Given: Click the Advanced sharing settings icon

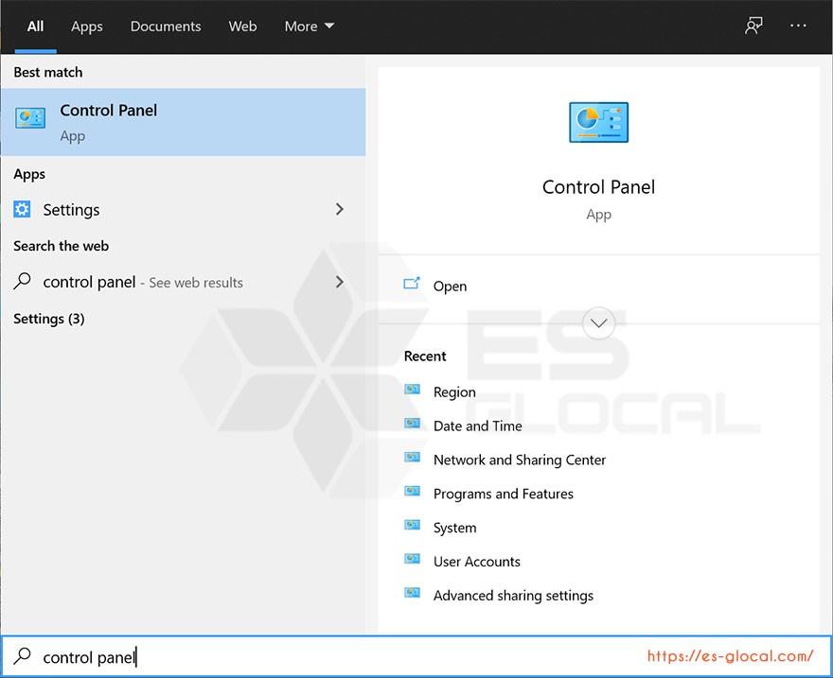Looking at the screenshot, I should click(x=413, y=594).
